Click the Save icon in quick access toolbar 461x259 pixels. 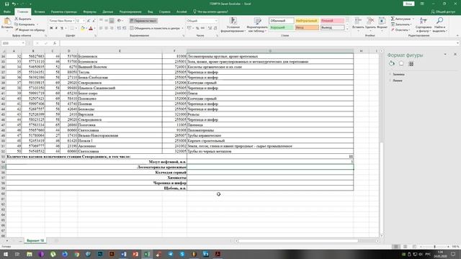6,4
